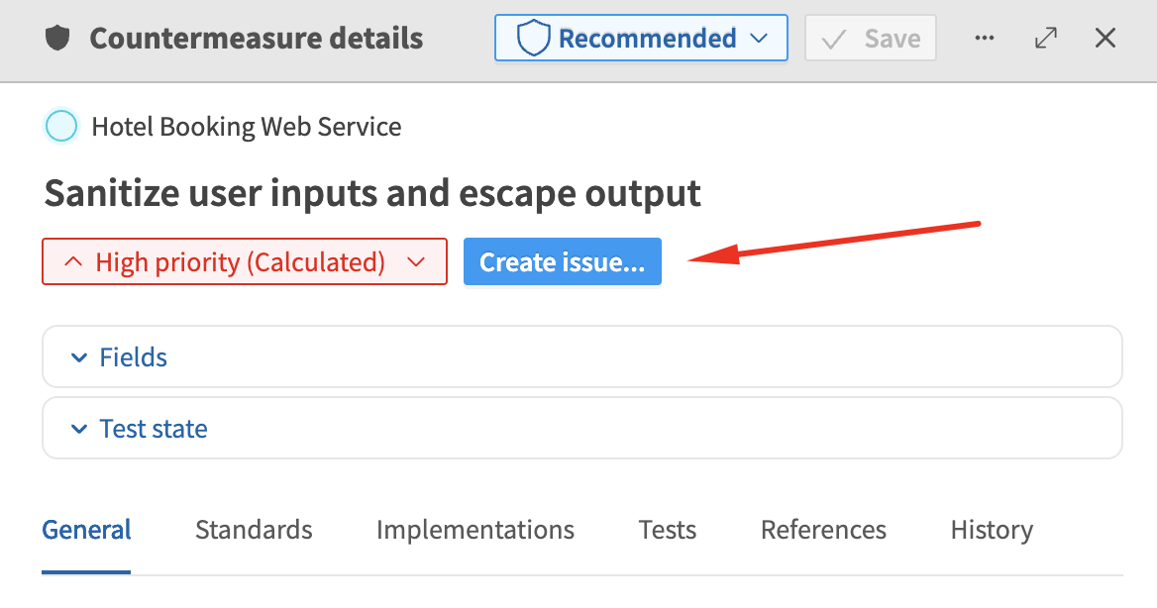Click the expand-to-fullscreen arrows icon

tap(1046, 38)
